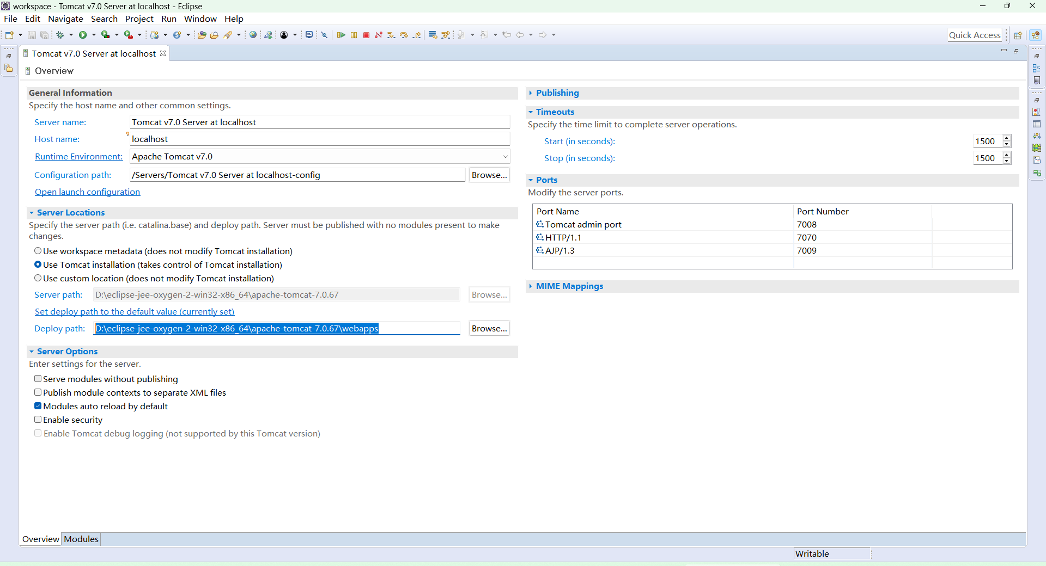The height and width of the screenshot is (566, 1046).
Task: Check Publish module contexts to separate XML files
Action: coord(38,392)
